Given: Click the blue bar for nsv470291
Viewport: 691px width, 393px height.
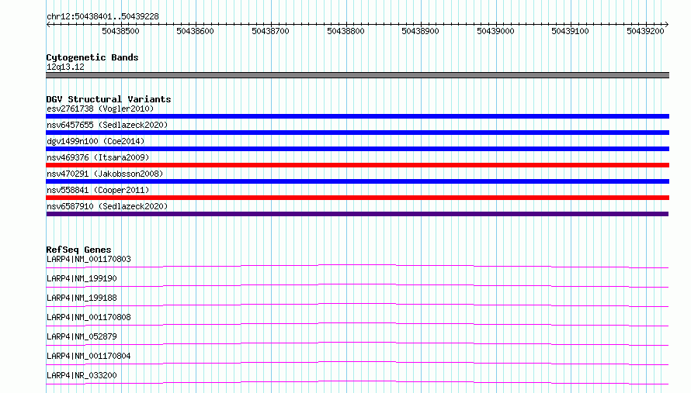Looking at the screenshot, I should 357,181.
